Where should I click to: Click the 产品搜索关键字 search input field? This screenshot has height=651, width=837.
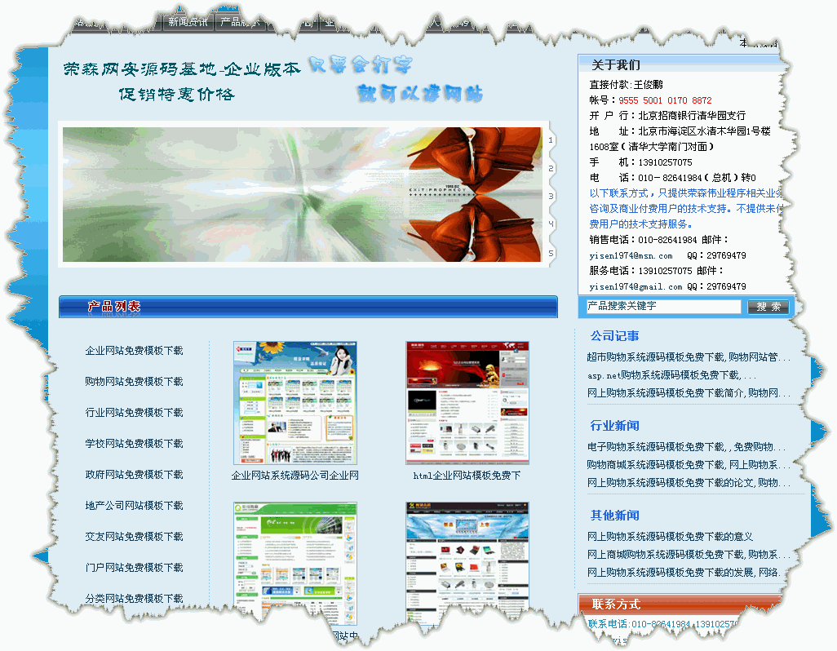pyautogui.click(x=663, y=307)
